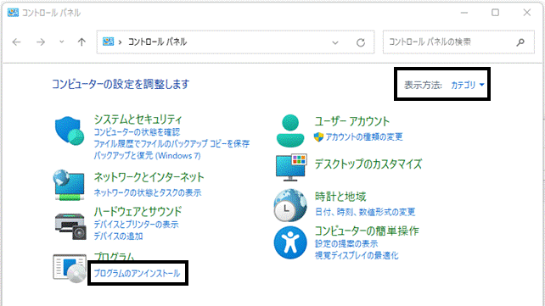Open デバイスとプリンターの表示 link

(x=136, y=225)
